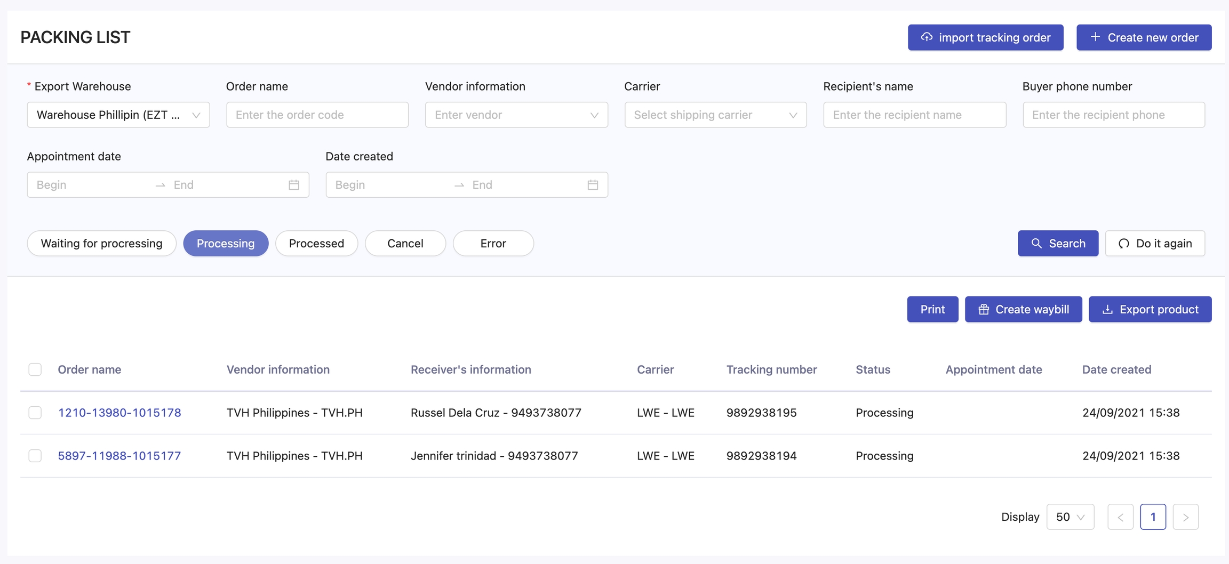Open the Display 50 page size dropdown

coord(1070,517)
